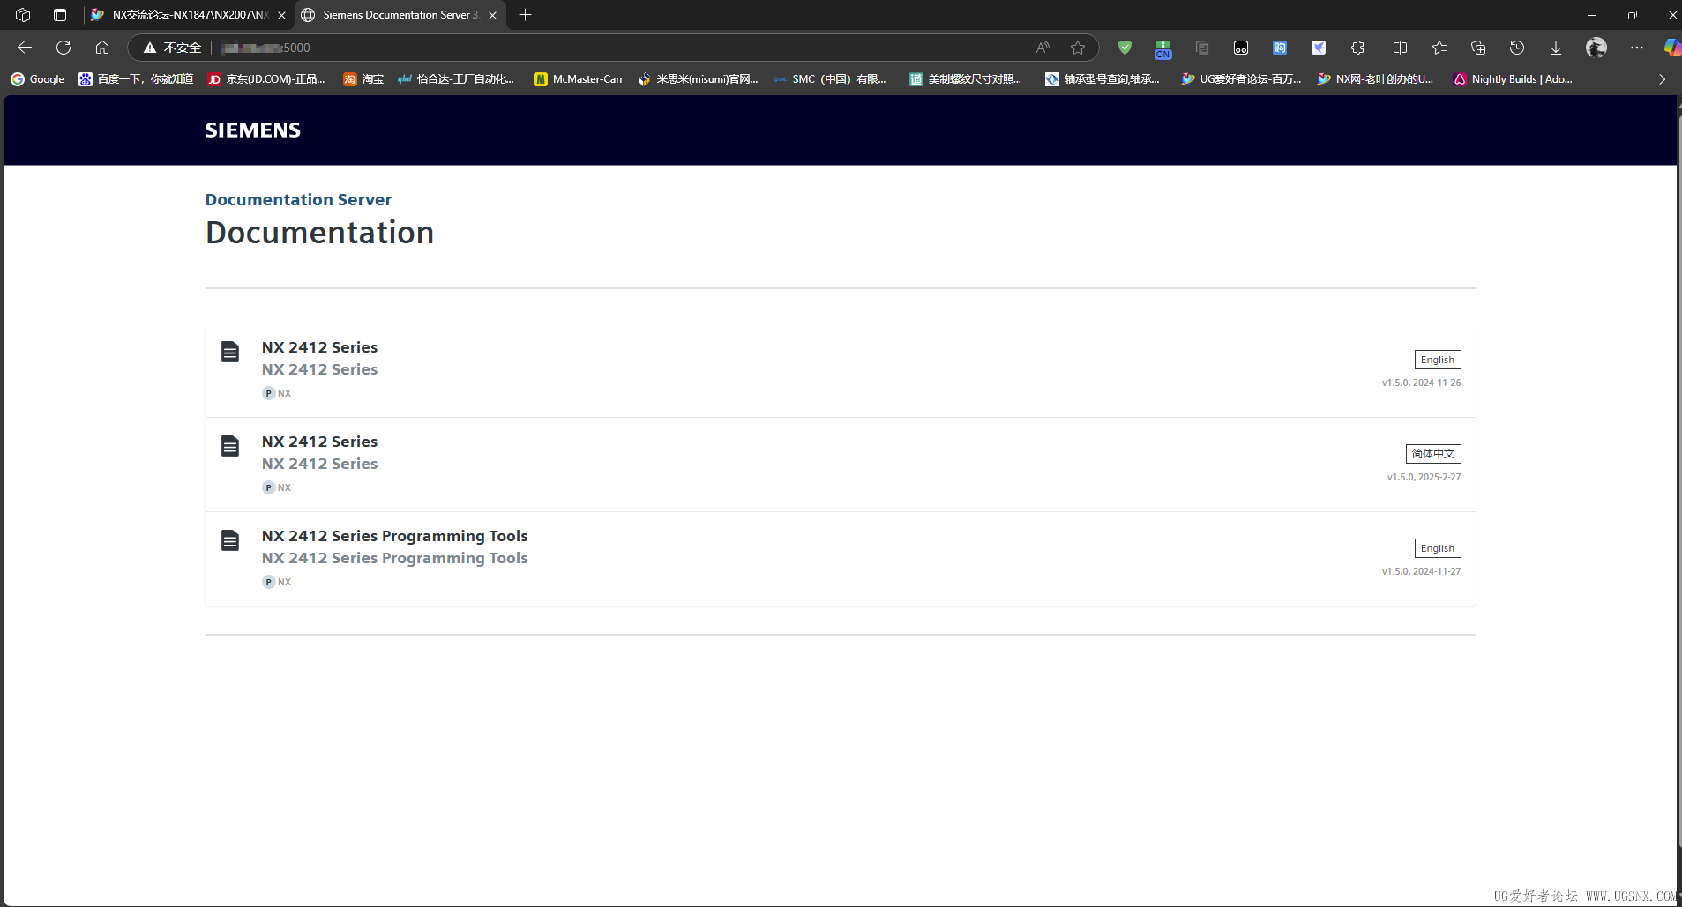
Task: Close the NX交流论坛 tab
Action: pos(281,15)
